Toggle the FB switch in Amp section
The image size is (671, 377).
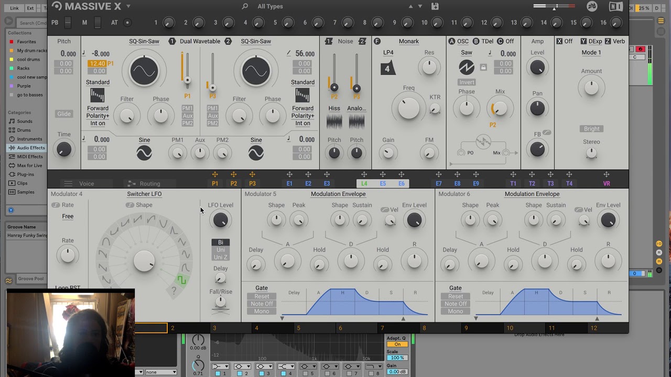[547, 133]
